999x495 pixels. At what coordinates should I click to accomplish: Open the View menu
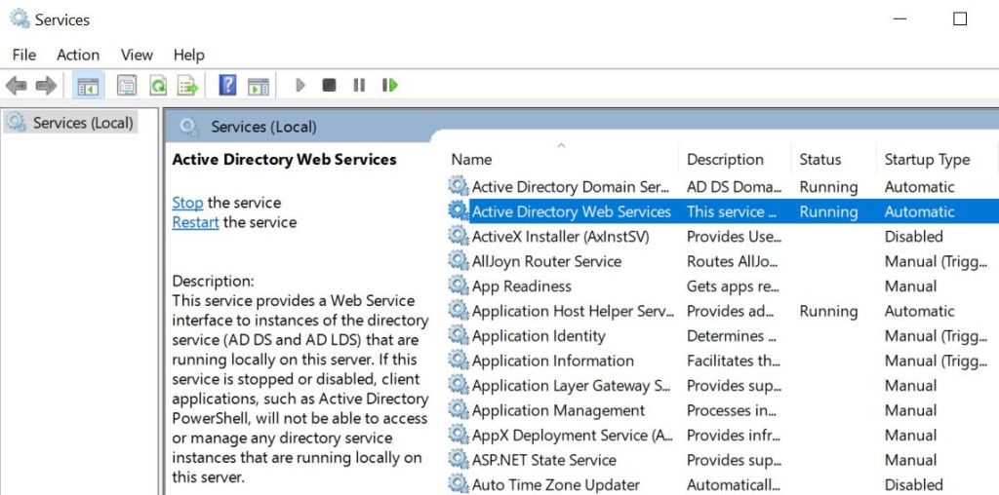(137, 55)
